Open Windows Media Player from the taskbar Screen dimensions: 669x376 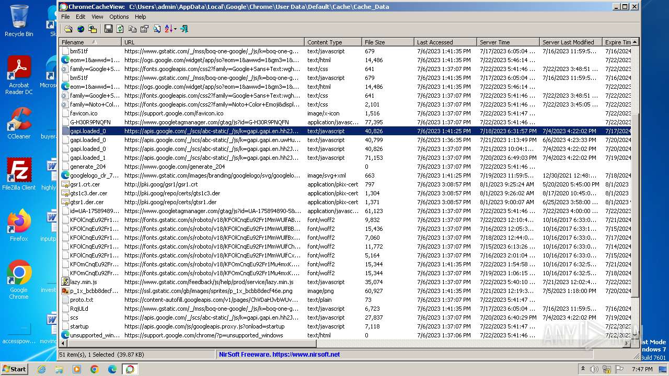[77, 369]
